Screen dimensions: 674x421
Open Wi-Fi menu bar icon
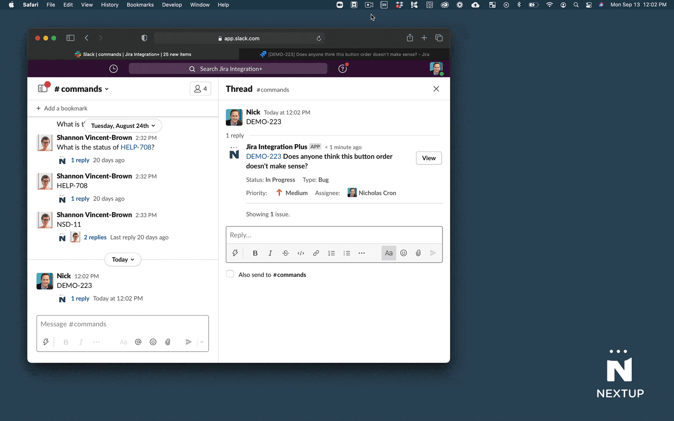[x=550, y=5]
